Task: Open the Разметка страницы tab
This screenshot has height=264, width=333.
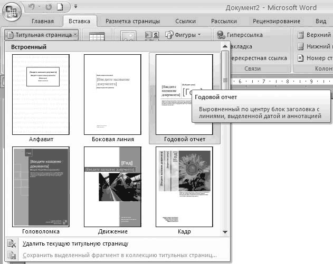Action: tap(132, 21)
